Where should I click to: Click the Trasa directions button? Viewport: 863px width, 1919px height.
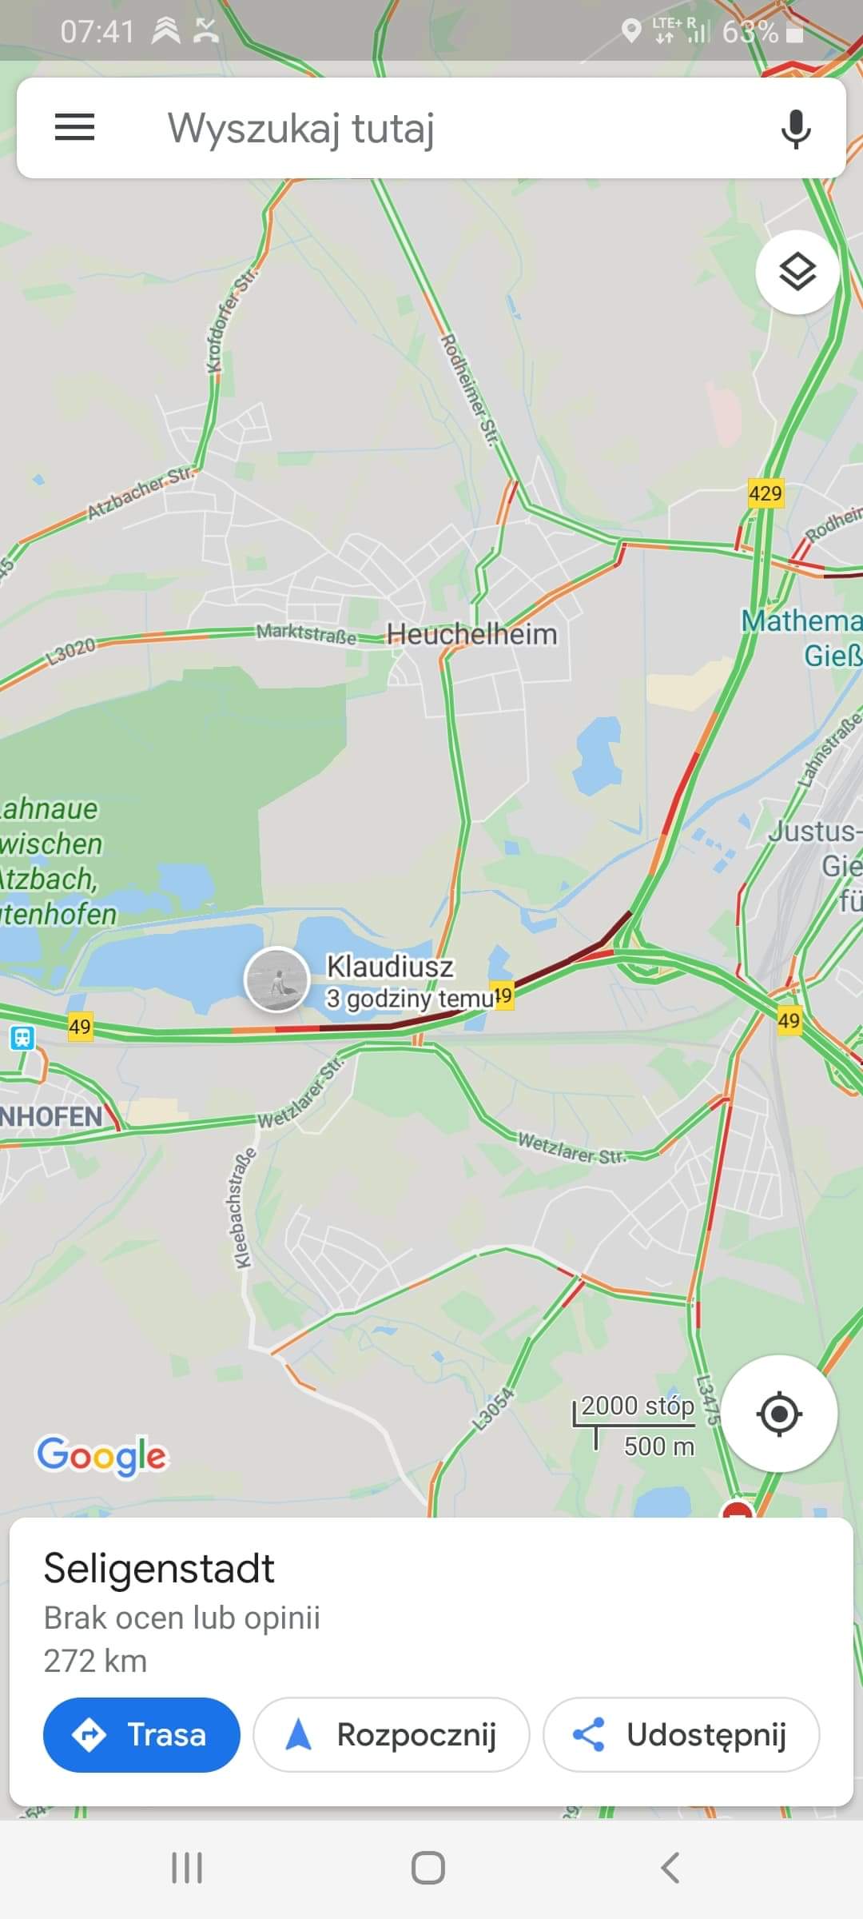tap(141, 1734)
